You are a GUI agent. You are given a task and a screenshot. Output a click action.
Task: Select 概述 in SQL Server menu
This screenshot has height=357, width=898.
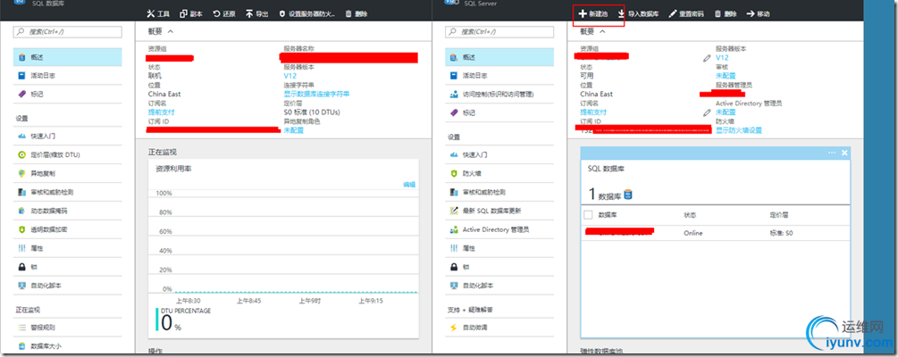pos(499,57)
